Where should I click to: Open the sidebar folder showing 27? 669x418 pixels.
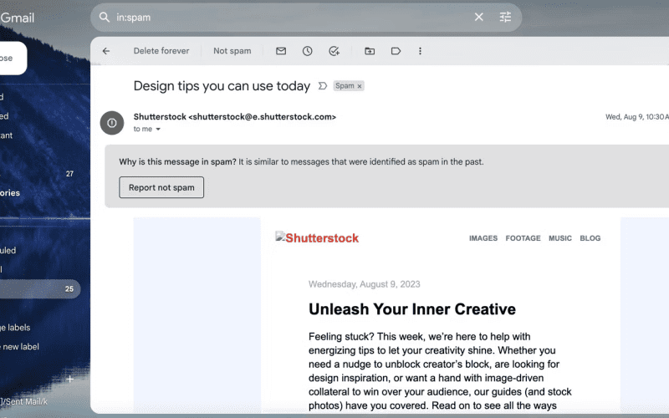coord(40,174)
